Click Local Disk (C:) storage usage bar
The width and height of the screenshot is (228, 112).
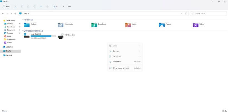[x=43, y=36]
